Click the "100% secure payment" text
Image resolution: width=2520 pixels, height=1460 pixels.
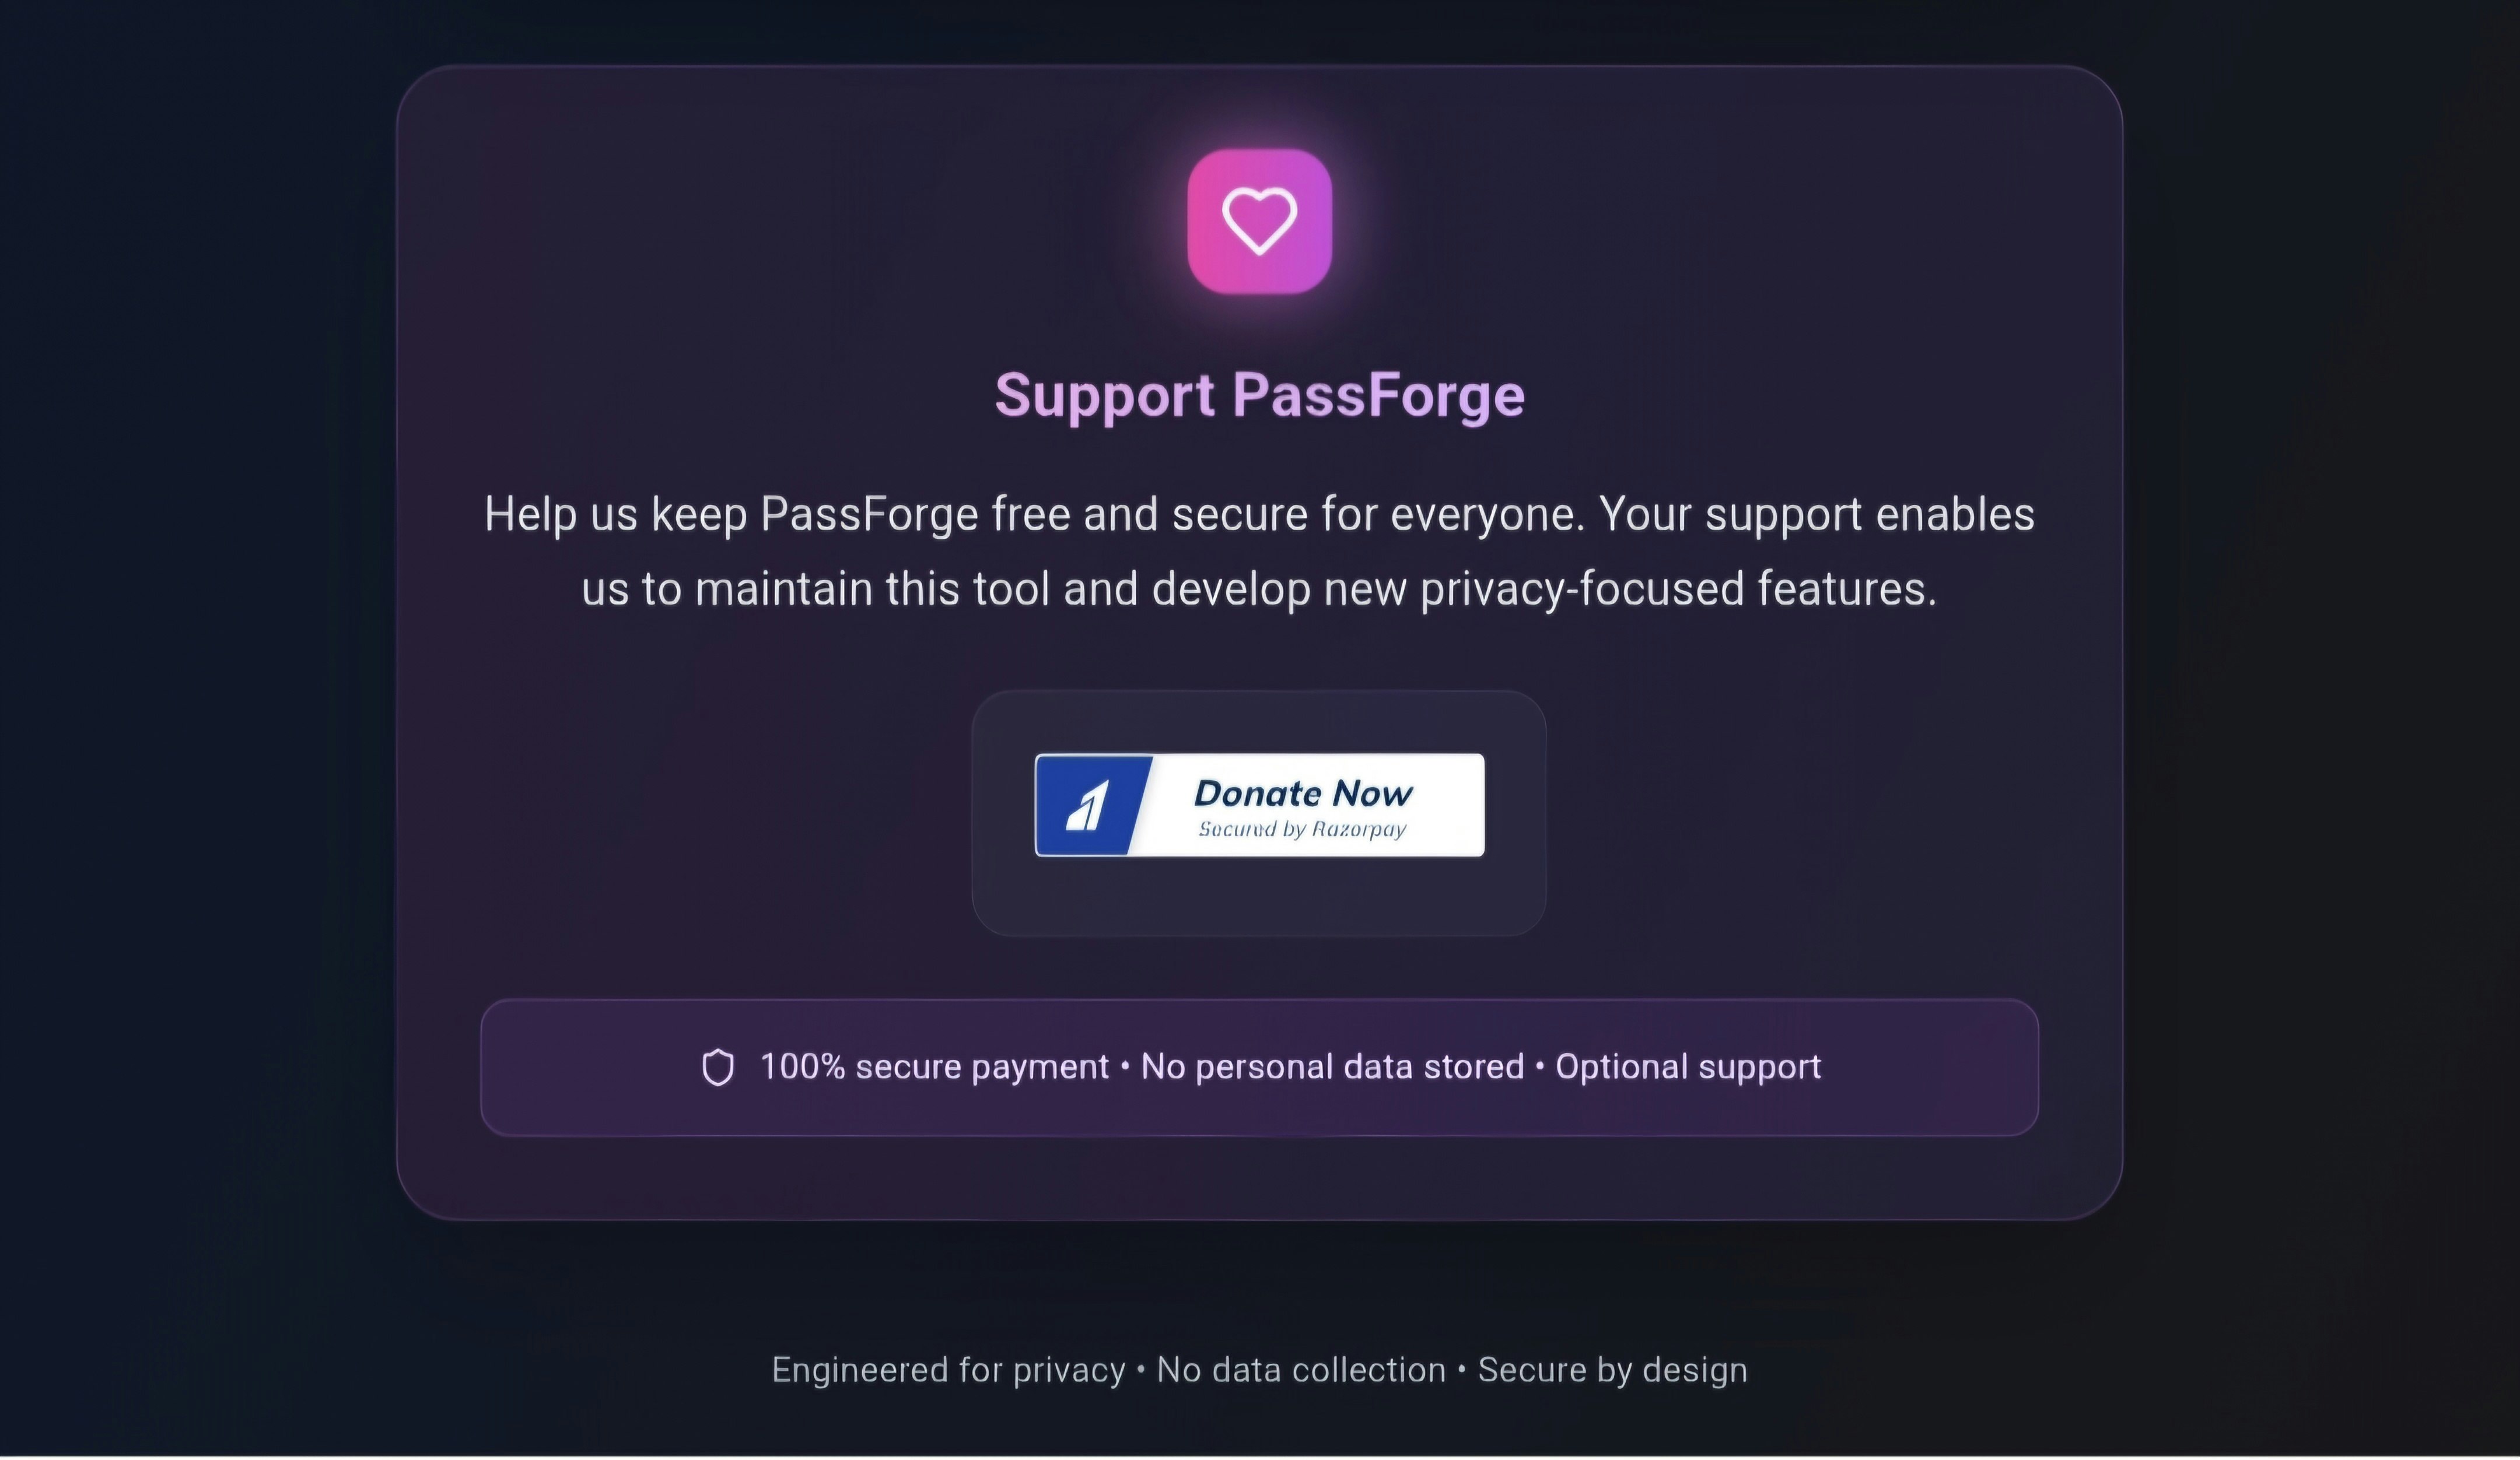(934, 1067)
